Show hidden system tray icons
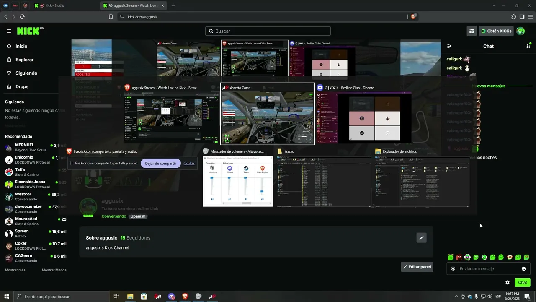The height and width of the screenshot is (302, 536). pyautogui.click(x=456, y=297)
